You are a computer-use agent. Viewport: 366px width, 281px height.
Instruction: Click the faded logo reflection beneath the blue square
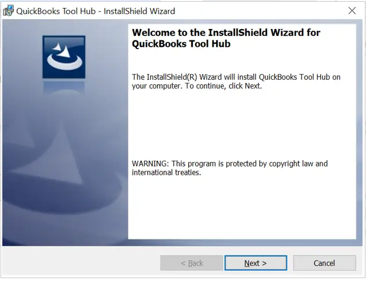(64, 88)
